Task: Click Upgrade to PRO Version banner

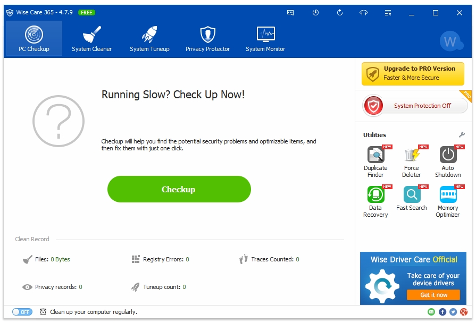Action: pos(412,73)
